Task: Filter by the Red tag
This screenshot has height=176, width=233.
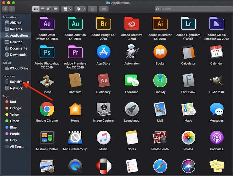Action: [x=13, y=102]
